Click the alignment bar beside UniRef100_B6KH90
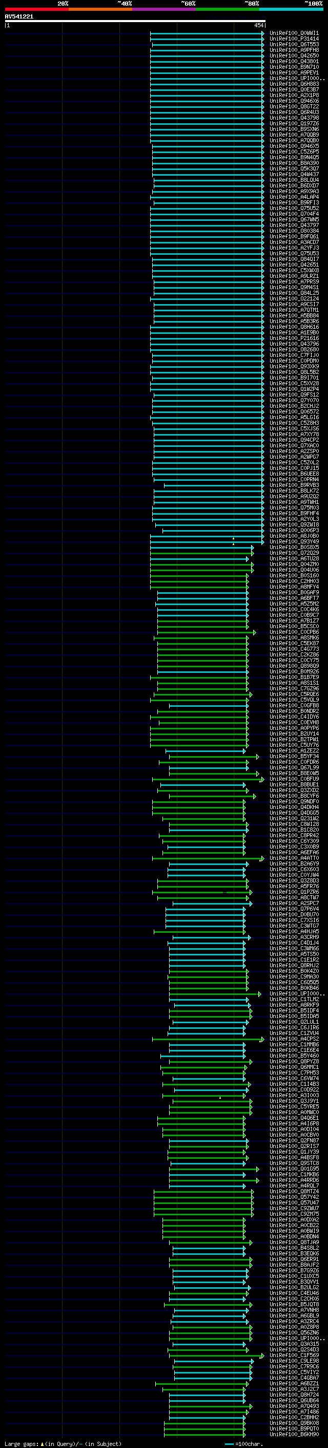This screenshot has height=1448, width=328. point(204,1435)
